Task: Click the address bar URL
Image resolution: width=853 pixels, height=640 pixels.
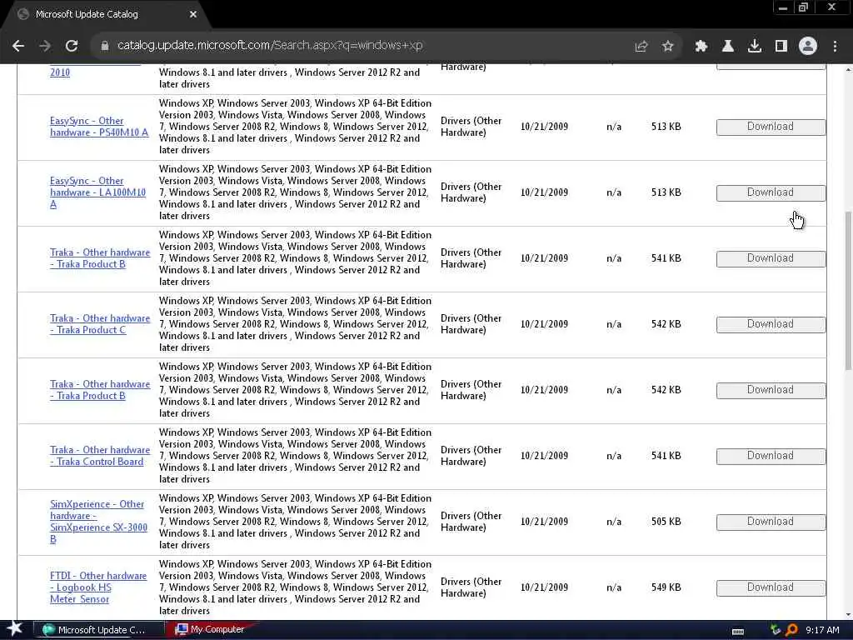Action: click(270, 46)
